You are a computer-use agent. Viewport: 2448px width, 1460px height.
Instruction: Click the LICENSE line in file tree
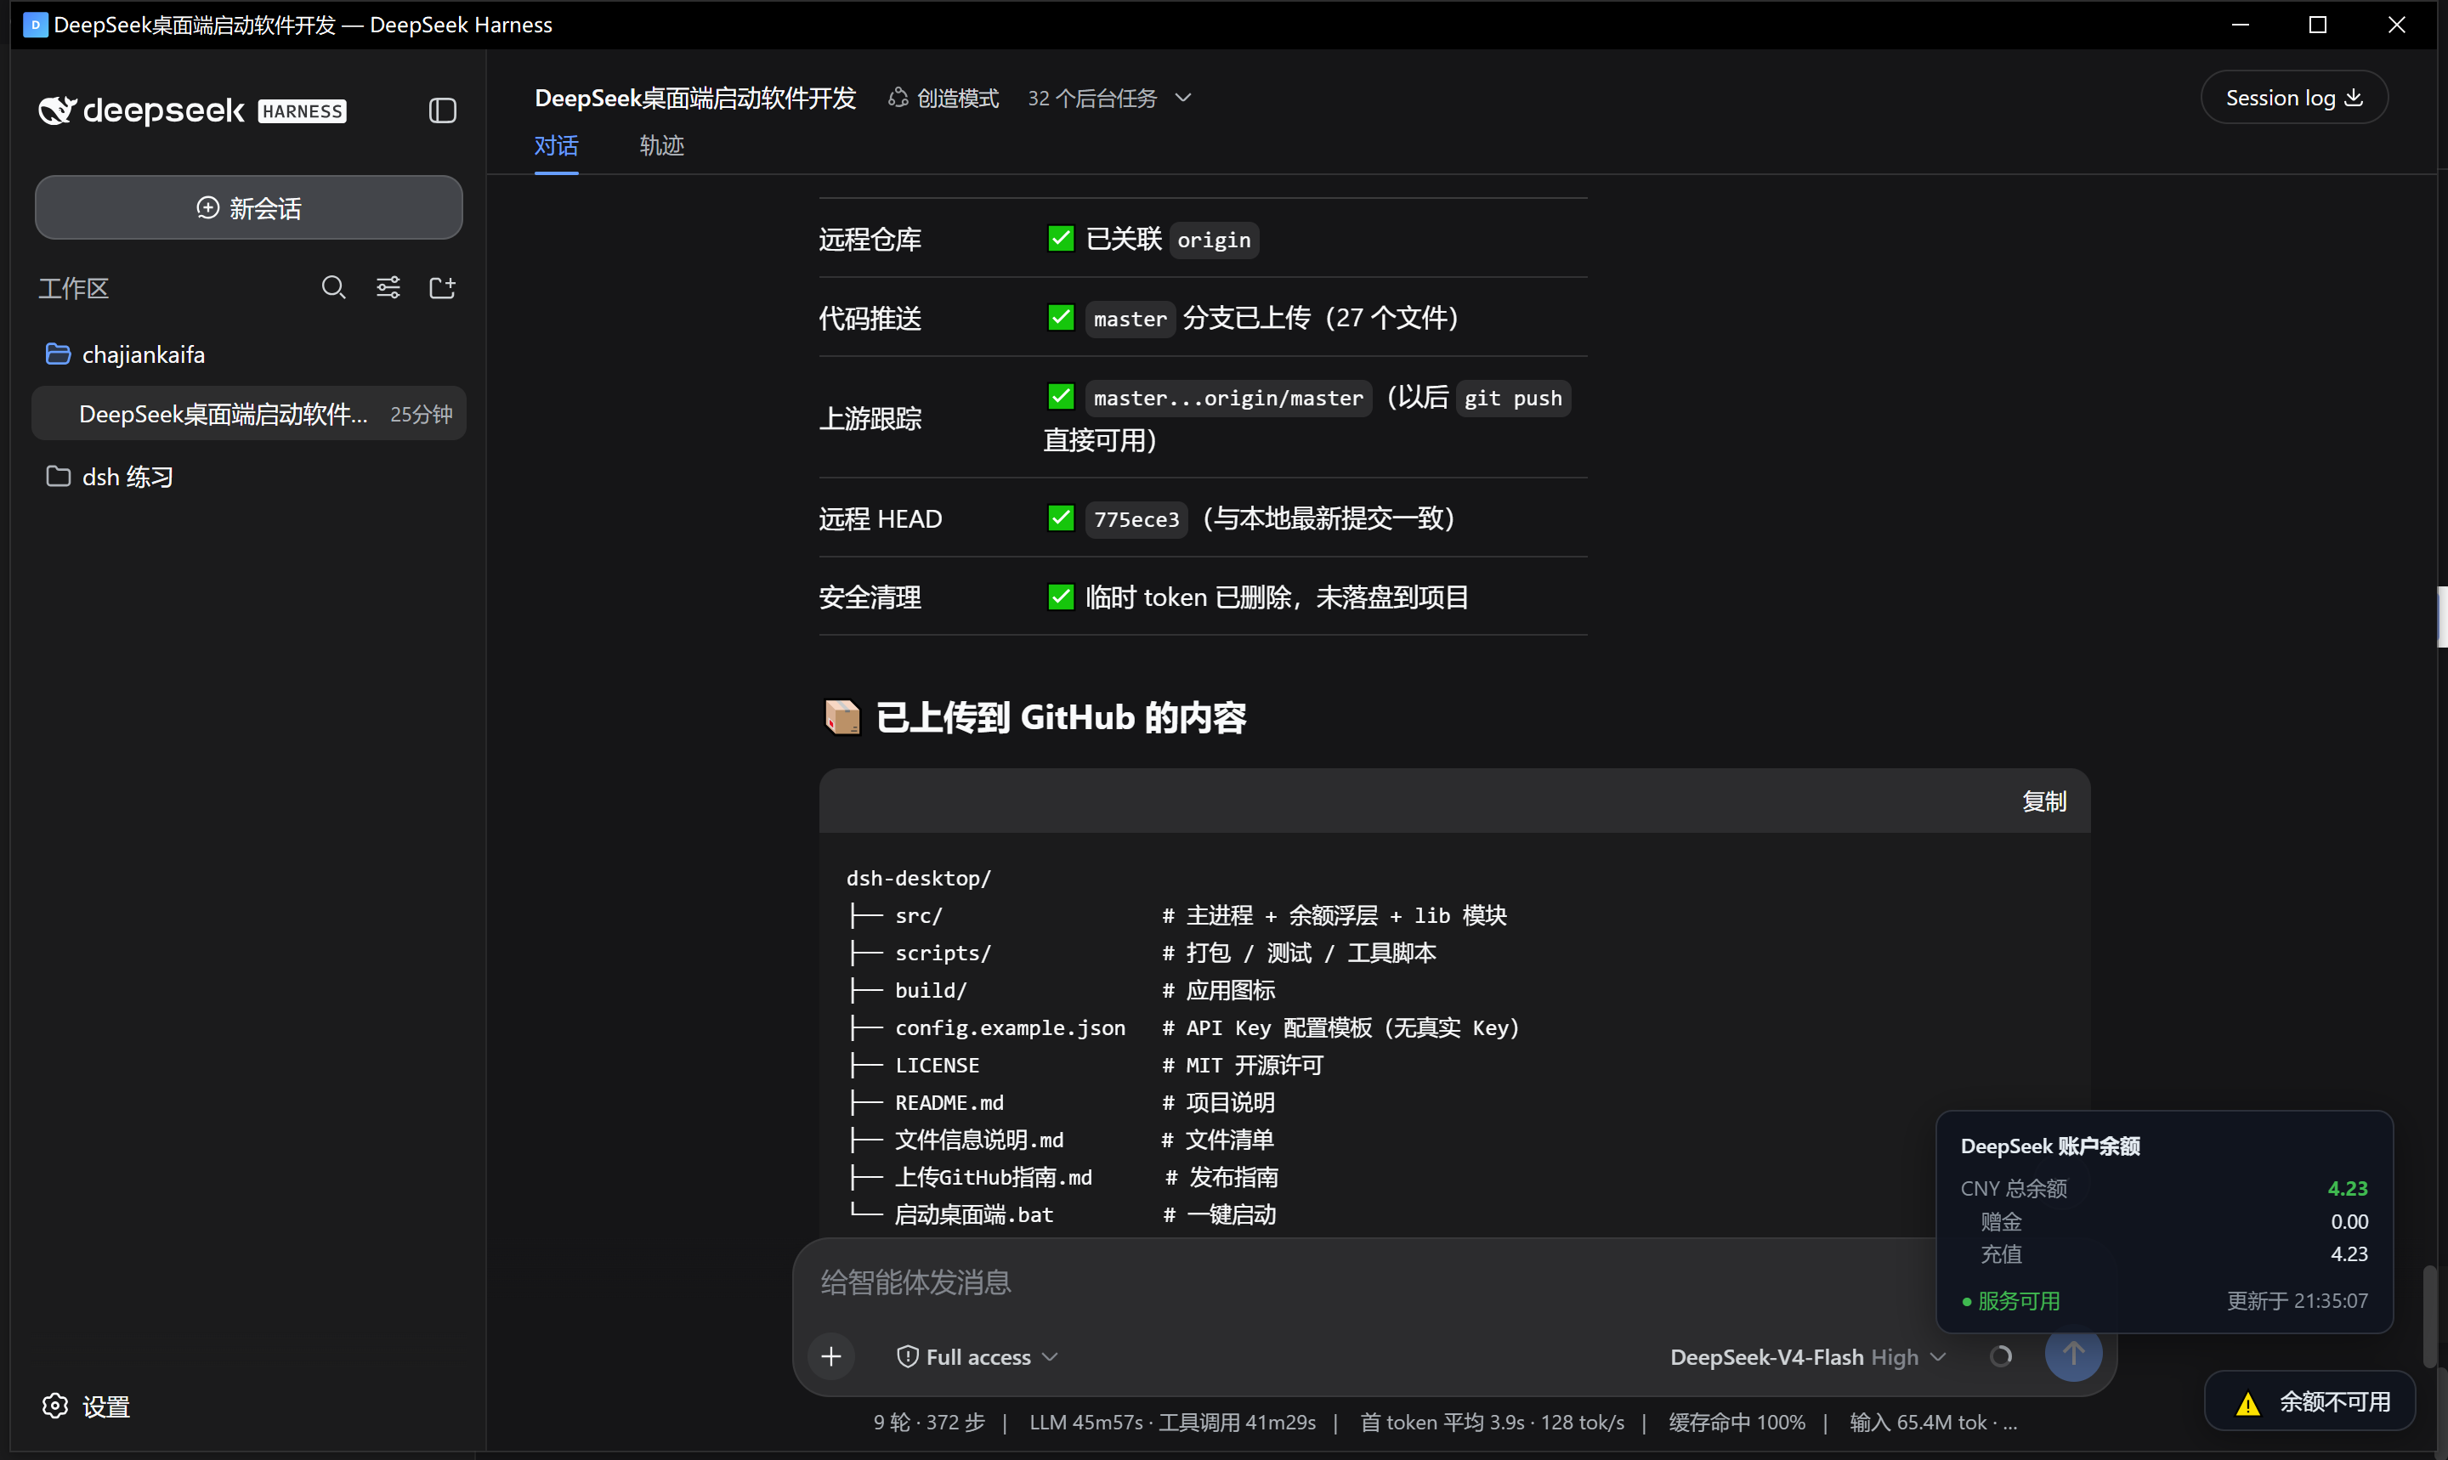[1085, 1066]
